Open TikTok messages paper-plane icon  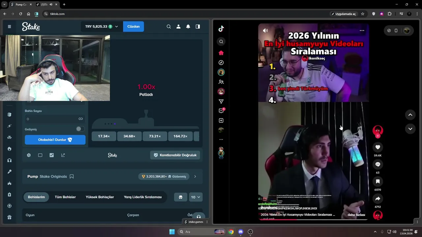tap(221, 101)
